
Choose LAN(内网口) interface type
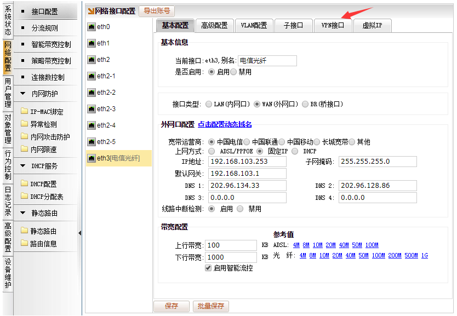pyautogui.click(x=209, y=104)
